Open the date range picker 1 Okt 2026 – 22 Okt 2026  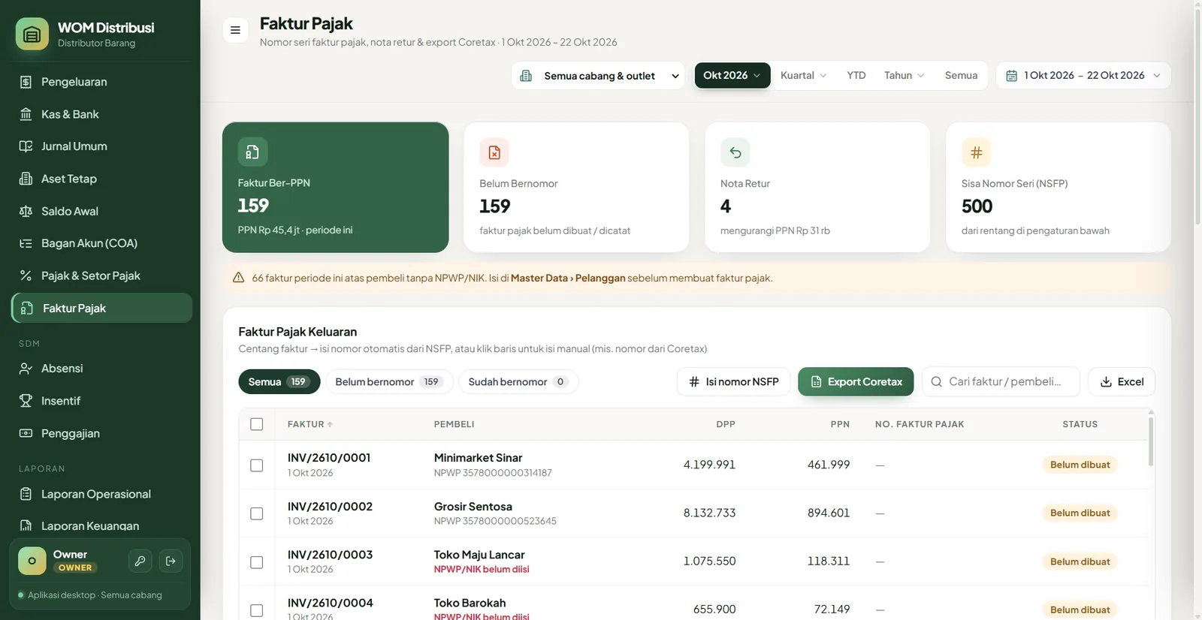1083,75
